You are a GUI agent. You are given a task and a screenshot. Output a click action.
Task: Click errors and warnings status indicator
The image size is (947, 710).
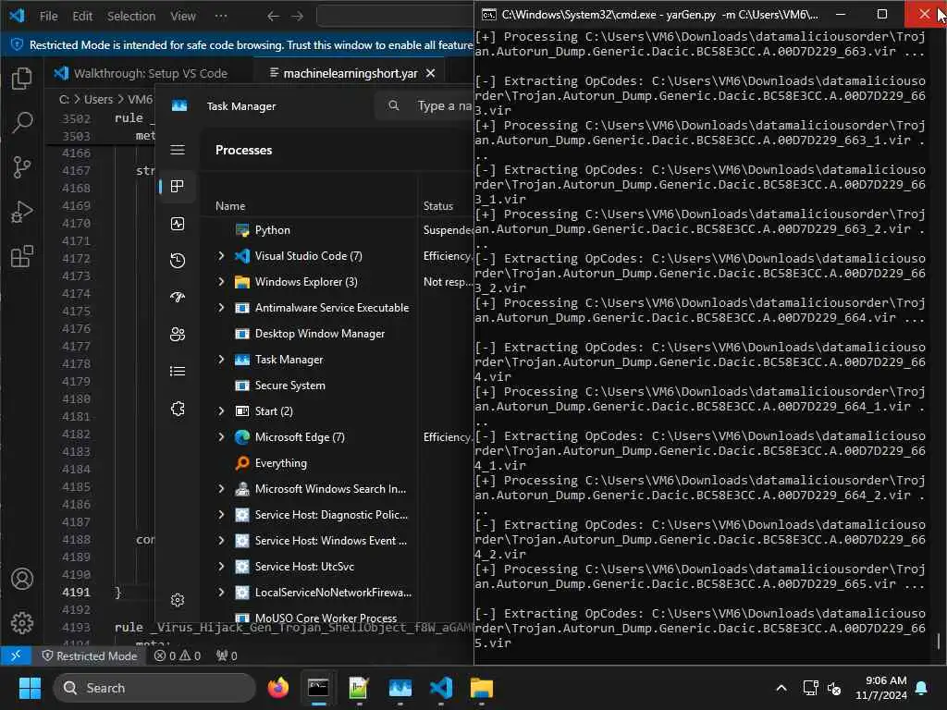(177, 655)
